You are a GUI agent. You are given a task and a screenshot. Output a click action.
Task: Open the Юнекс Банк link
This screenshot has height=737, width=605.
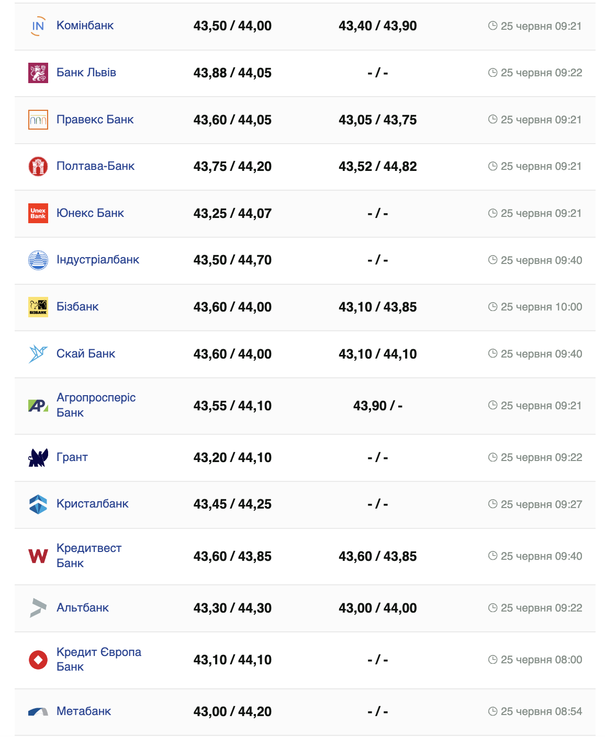[90, 213]
